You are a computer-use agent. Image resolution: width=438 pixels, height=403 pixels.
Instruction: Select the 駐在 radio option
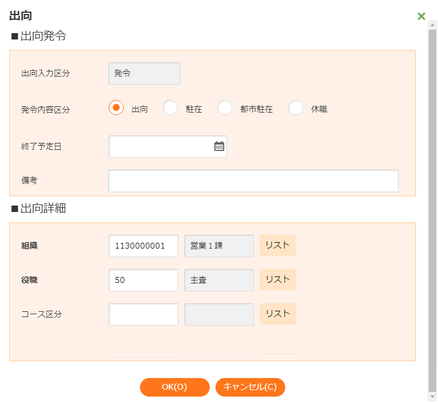(x=170, y=108)
